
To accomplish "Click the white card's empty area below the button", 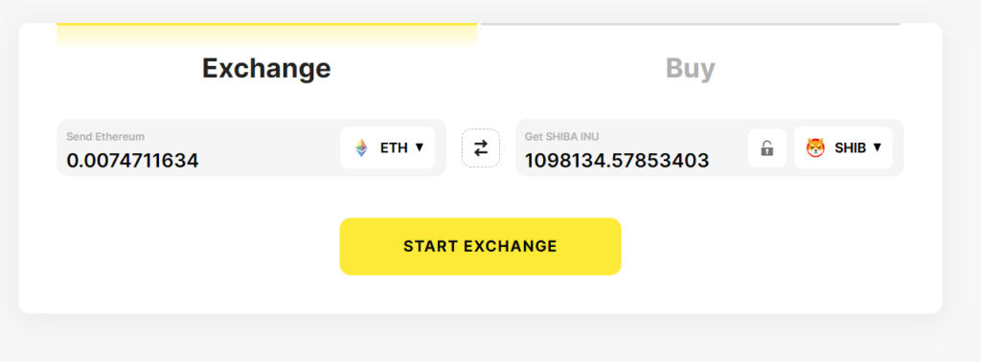I will [481, 294].
